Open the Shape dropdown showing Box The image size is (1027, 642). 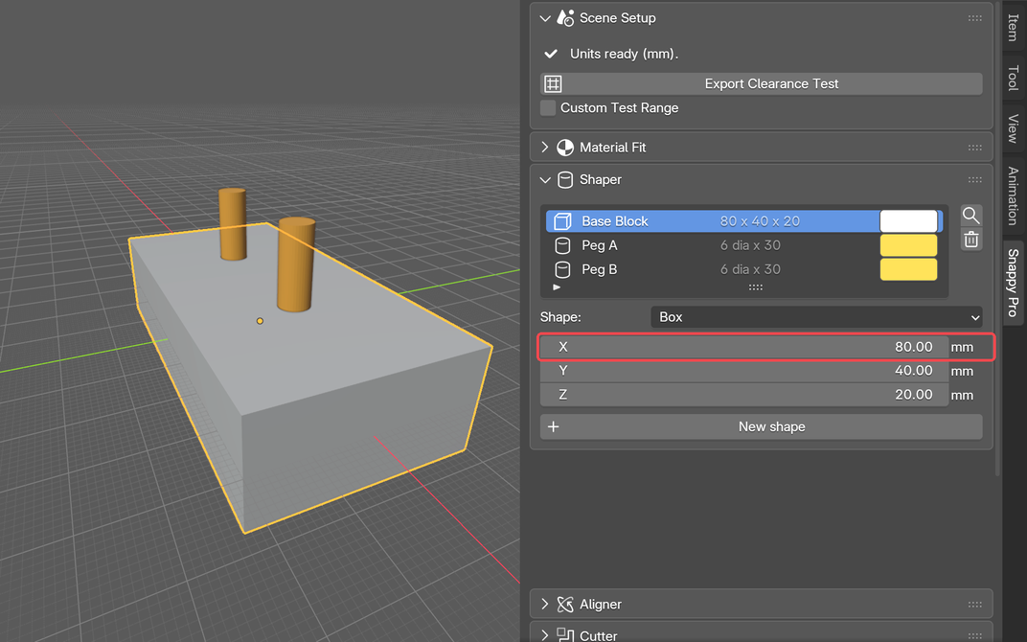816,317
